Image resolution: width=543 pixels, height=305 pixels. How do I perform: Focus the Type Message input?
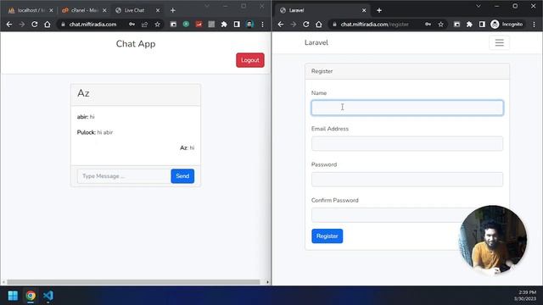tap(124, 176)
